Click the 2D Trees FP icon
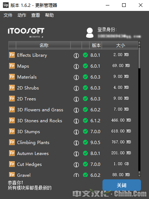149x199 pixels. click(x=12, y=99)
